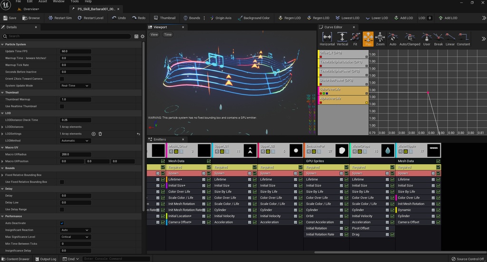The image size is (487, 262).
Task: Click the Add LOD button after LOD field
Action: pyautogui.click(x=447, y=18)
